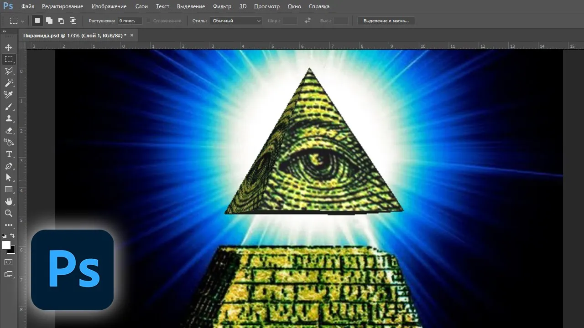Viewport: 584px width, 328px height.
Task: Click the Выделение и маска button
Action: click(386, 21)
